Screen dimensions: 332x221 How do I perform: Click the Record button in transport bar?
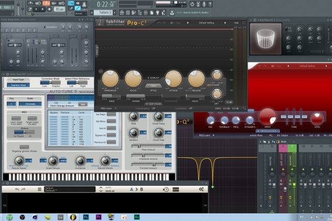click(50, 9)
